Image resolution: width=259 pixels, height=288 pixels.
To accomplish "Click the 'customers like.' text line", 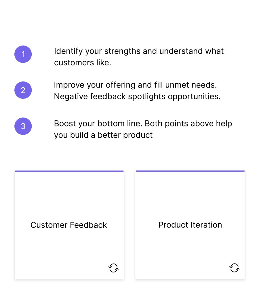I will coord(83,62).
